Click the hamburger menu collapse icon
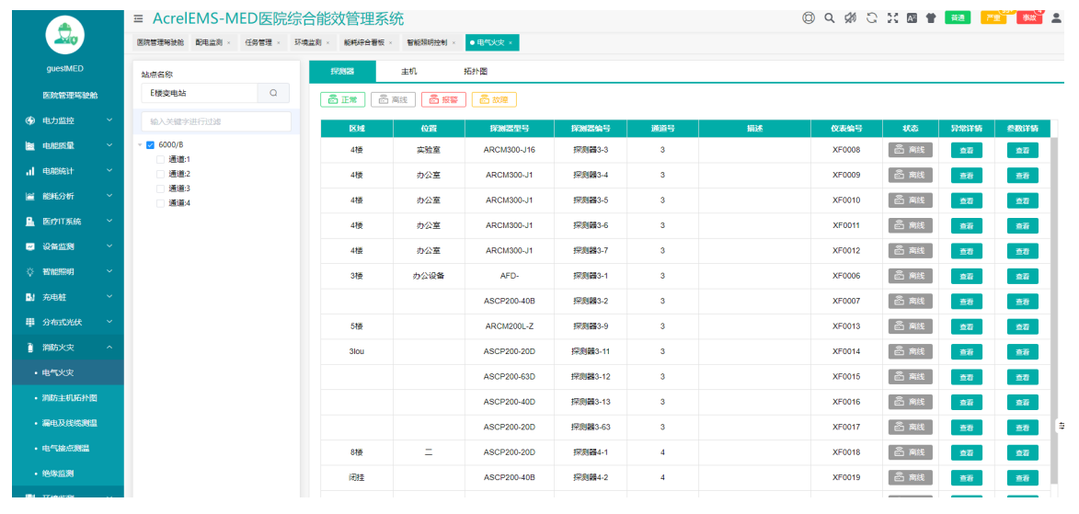This screenshot has width=1079, height=514. (138, 18)
